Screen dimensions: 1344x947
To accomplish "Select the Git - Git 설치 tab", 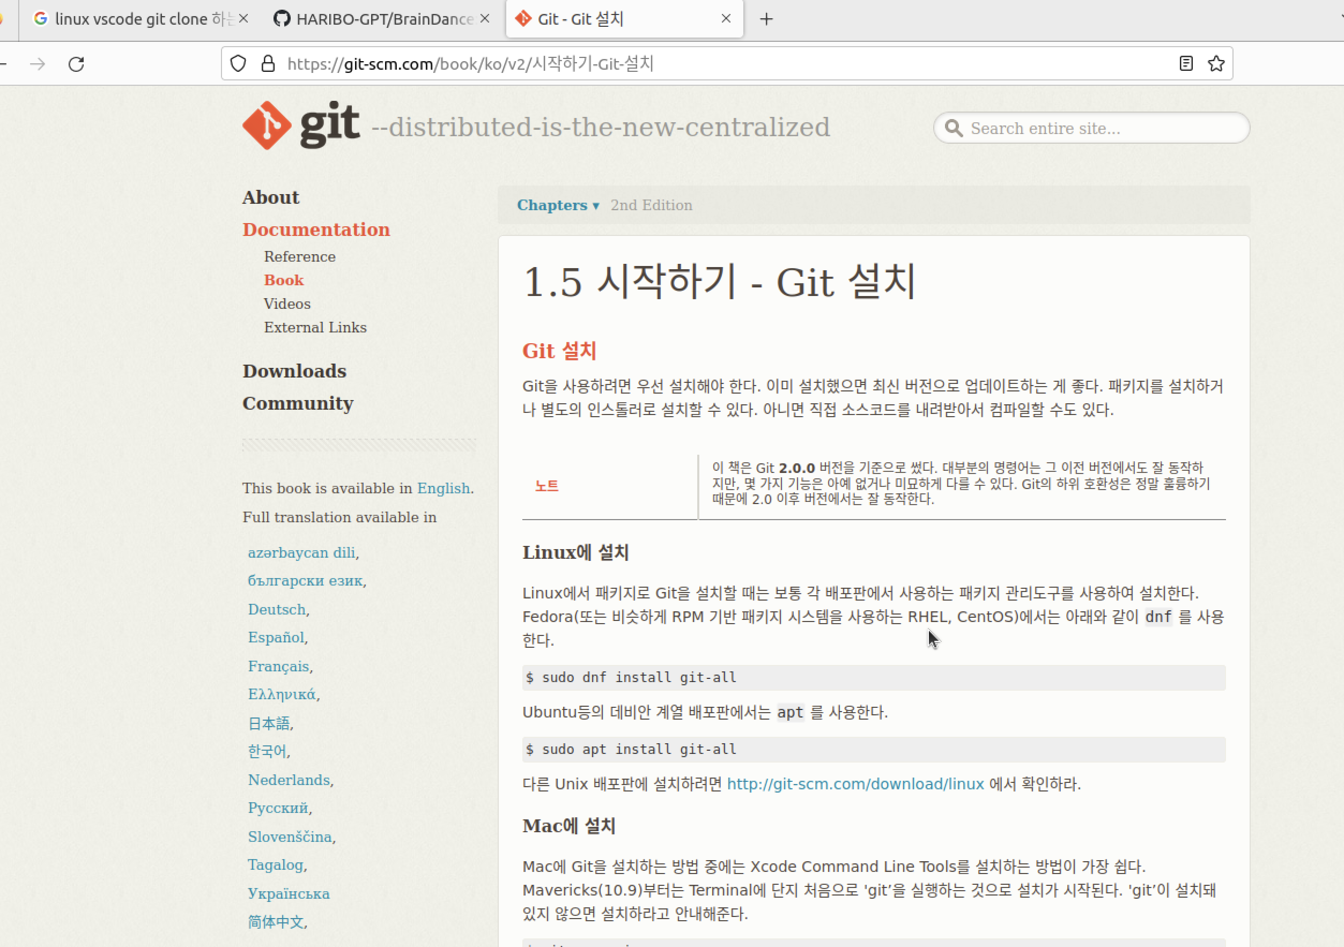I will 625,19.
